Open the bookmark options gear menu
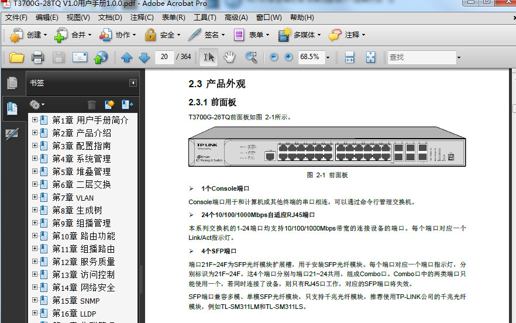This screenshot has width=516, height=323. 36,105
